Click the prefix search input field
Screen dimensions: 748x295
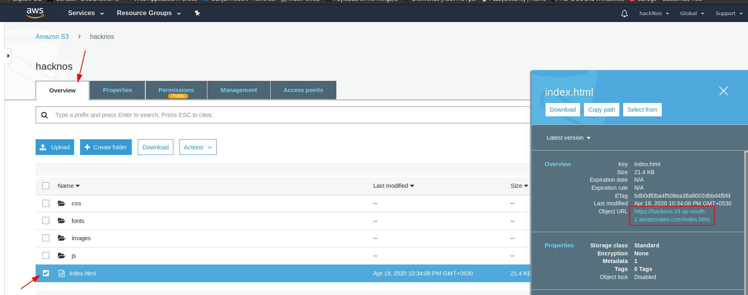283,115
